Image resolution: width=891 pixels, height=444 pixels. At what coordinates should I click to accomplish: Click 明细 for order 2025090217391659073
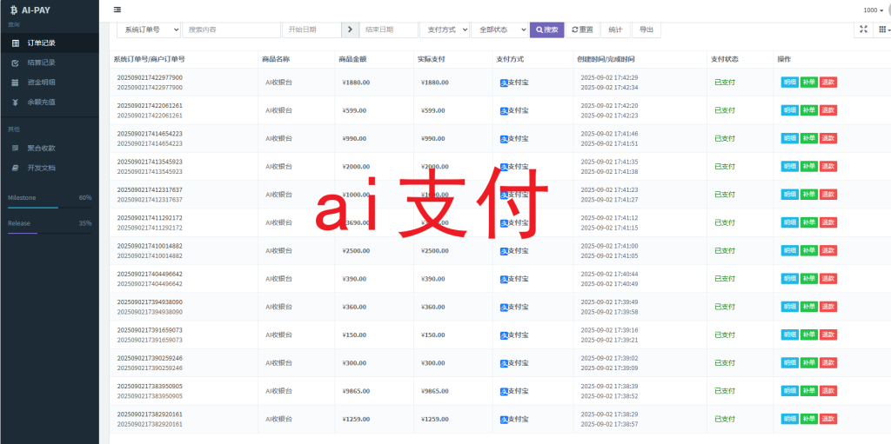[x=790, y=335]
